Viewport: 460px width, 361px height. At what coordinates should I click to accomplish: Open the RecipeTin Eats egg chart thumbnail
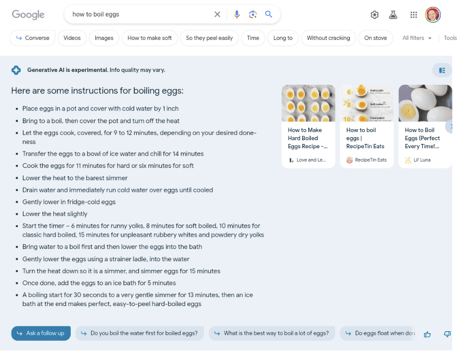point(367,103)
